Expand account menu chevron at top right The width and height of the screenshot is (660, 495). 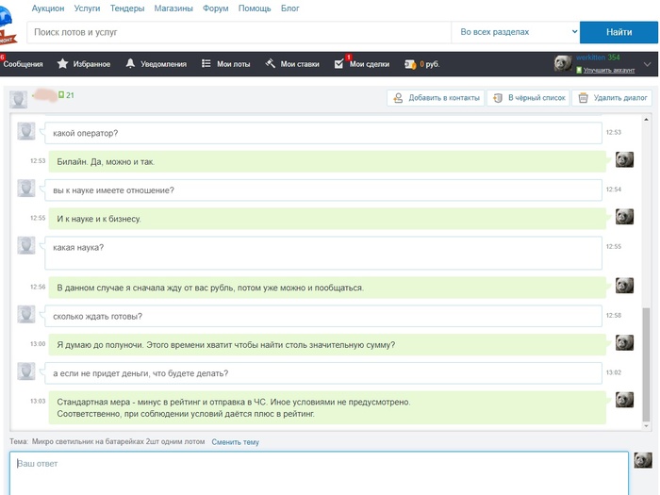pos(647,64)
